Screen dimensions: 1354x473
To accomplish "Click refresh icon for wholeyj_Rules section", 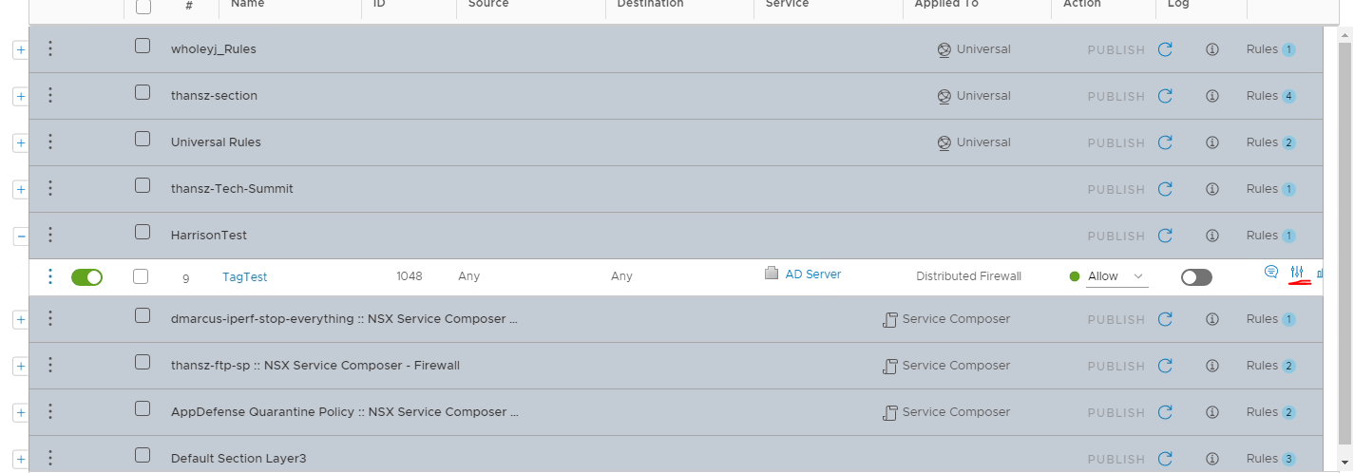I will pyautogui.click(x=1165, y=49).
